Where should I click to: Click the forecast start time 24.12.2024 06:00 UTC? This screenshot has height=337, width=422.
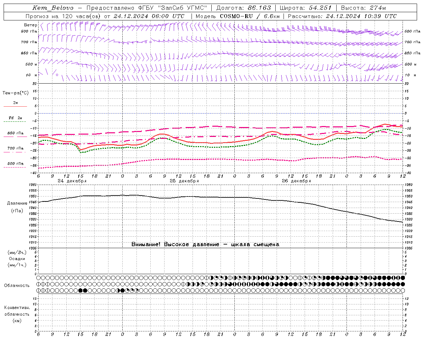149,16
